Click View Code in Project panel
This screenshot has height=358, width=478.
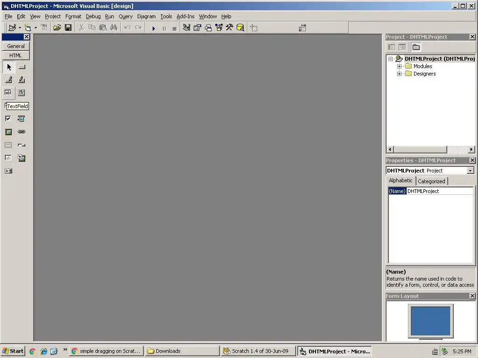[392, 47]
